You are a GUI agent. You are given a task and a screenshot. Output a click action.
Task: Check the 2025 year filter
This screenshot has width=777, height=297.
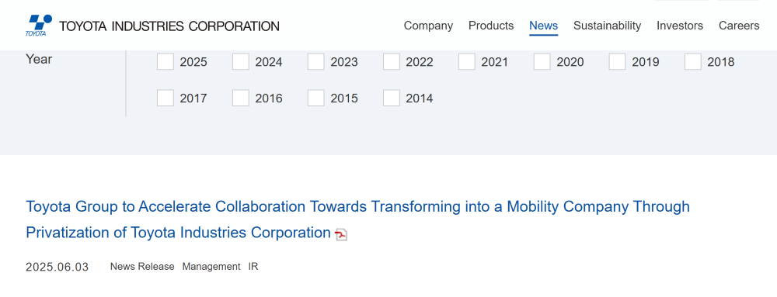tap(166, 62)
